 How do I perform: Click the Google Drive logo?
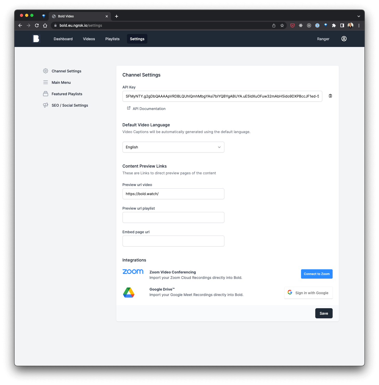tap(129, 292)
